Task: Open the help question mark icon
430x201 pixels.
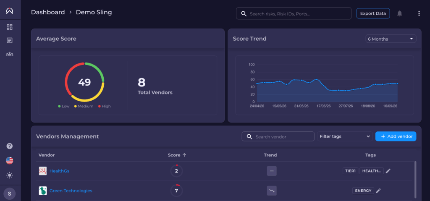Action: (10, 146)
